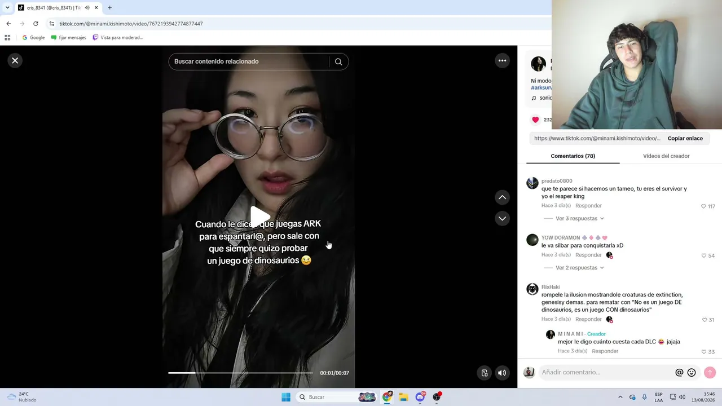Open video creator's avatar at panel top

[539, 64]
